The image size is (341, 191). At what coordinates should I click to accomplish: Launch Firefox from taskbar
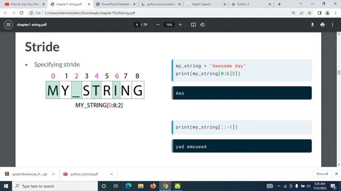click(153, 186)
